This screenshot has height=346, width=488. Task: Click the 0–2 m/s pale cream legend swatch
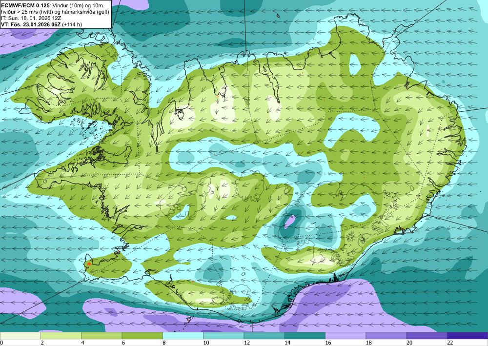pos(20,336)
